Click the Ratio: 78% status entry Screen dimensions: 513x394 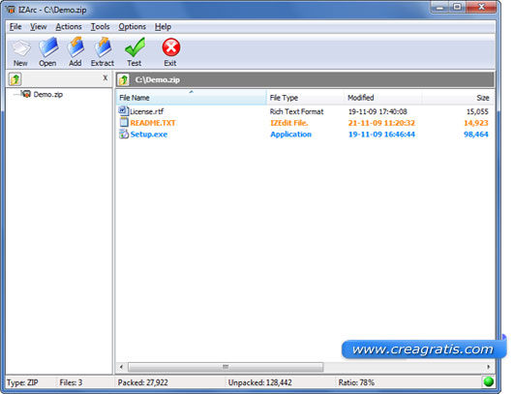(356, 382)
